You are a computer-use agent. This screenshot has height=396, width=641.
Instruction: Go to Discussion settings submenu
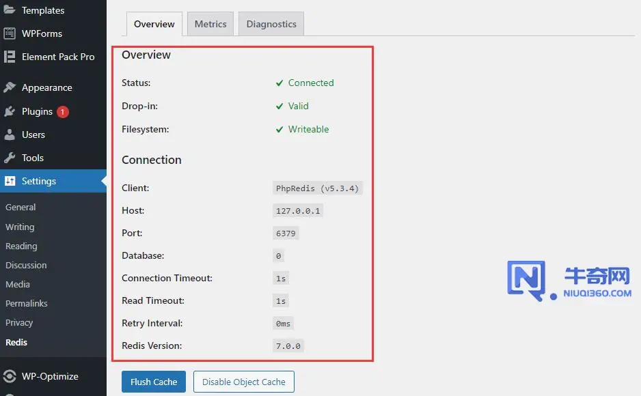coord(26,266)
